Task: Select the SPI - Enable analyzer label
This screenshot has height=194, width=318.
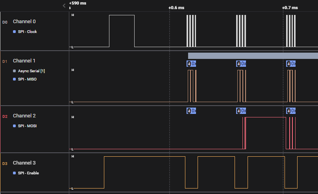Action: click(28, 173)
